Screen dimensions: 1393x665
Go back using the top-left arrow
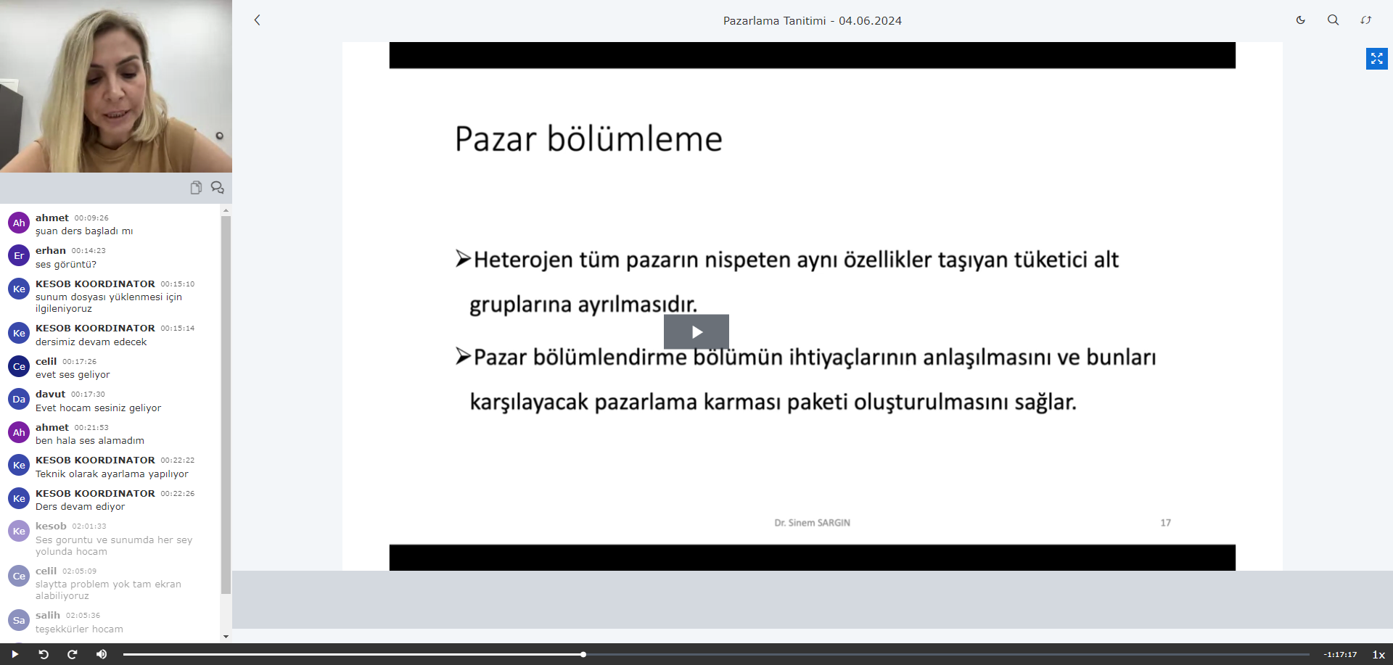point(257,20)
